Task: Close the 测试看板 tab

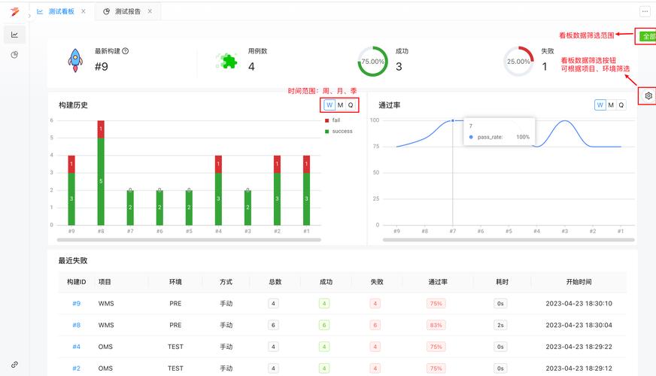Action: coord(84,11)
